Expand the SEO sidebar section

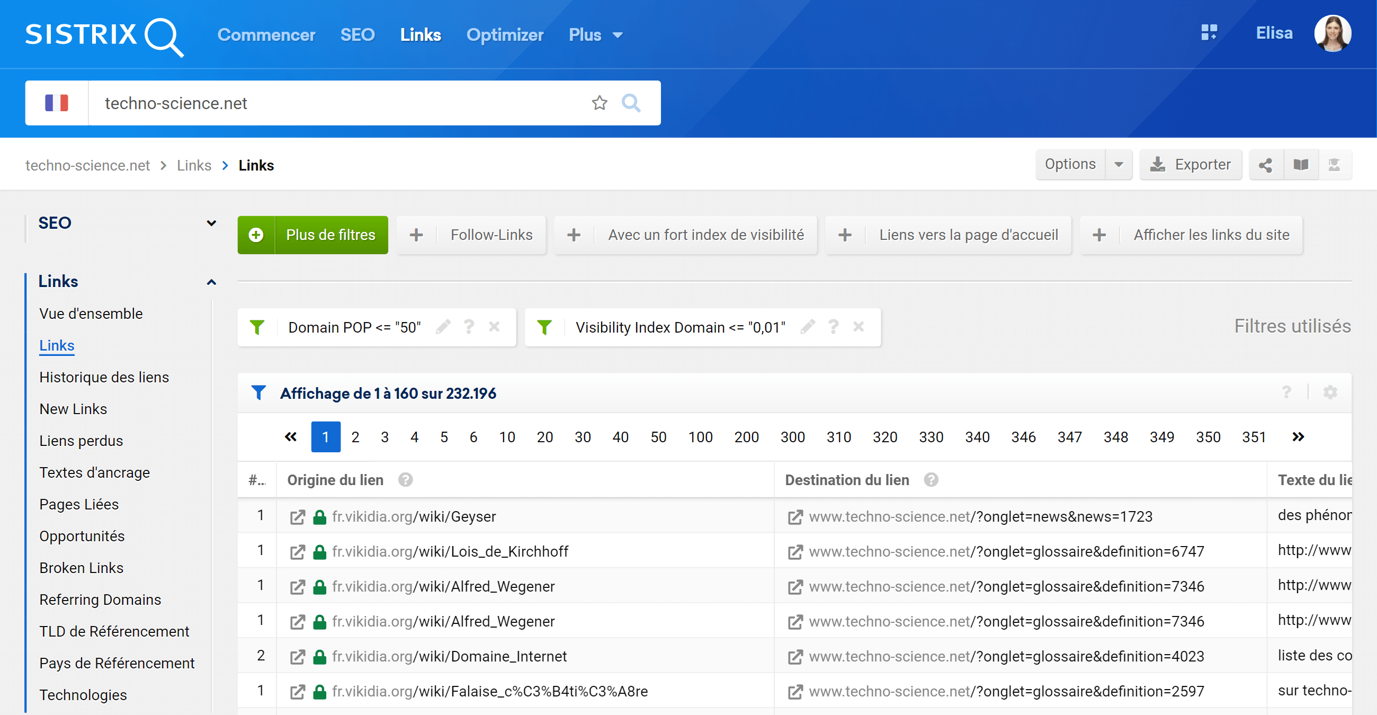click(x=211, y=223)
